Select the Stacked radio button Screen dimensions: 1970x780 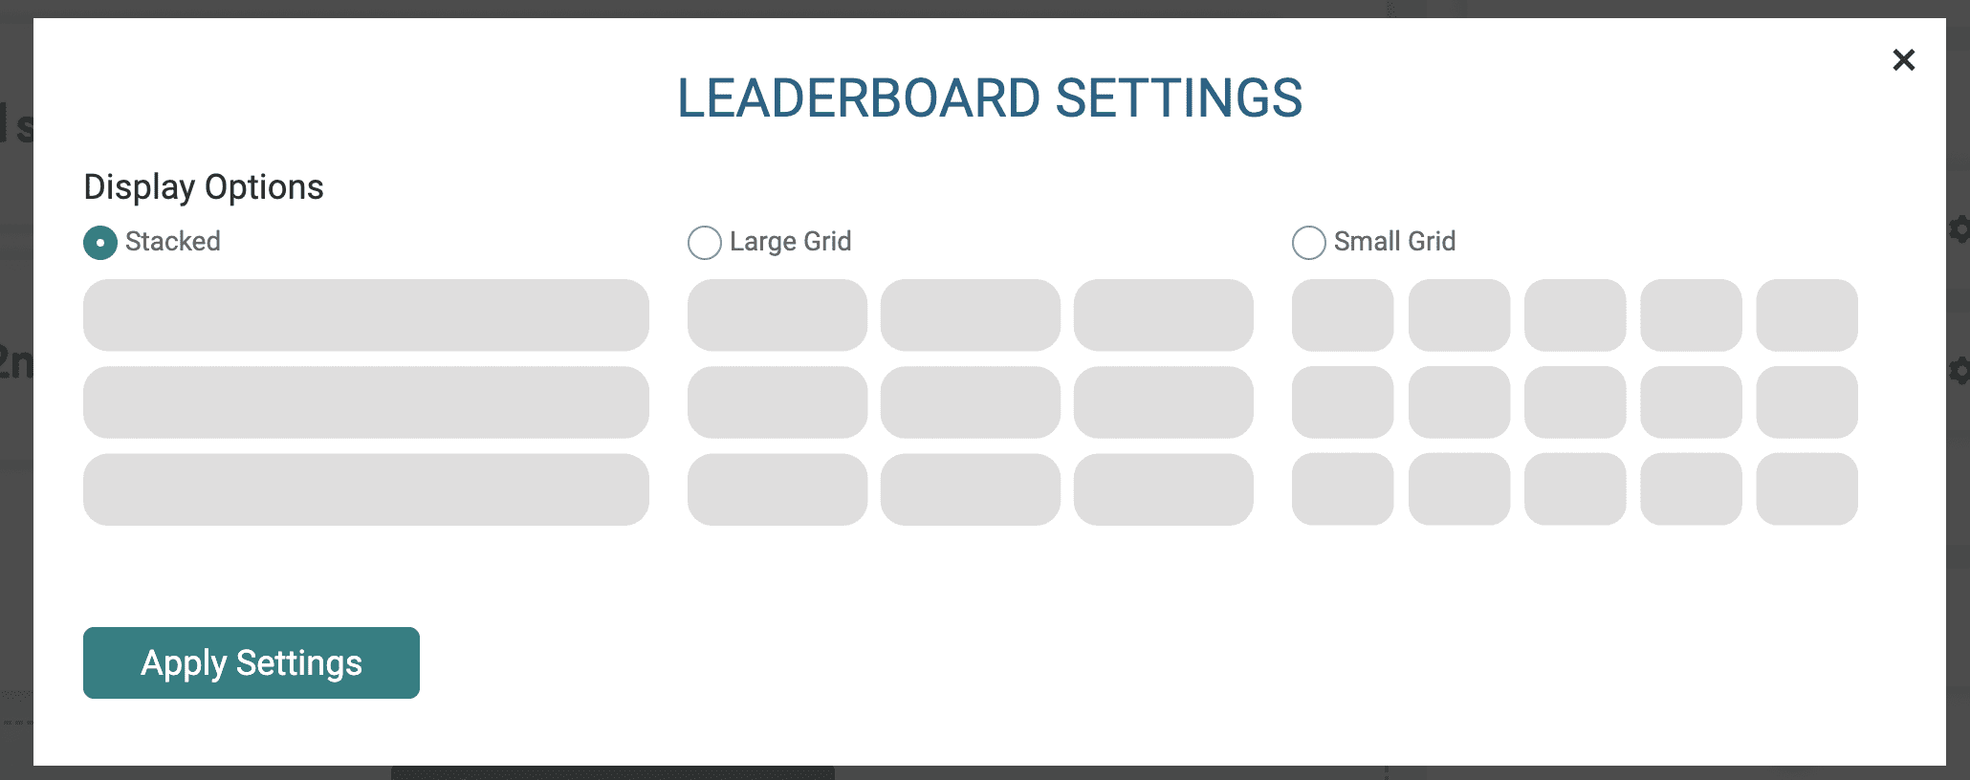99,243
